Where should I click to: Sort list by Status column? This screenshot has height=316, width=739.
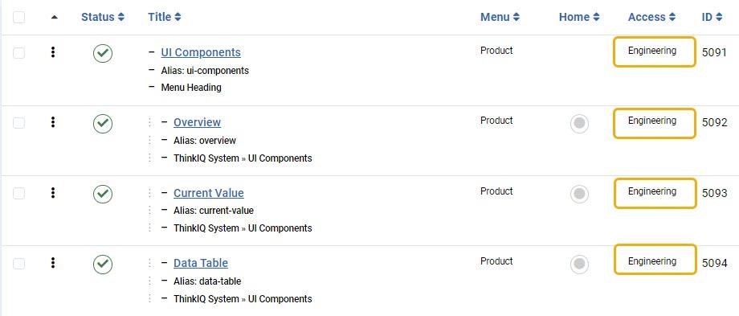(103, 17)
